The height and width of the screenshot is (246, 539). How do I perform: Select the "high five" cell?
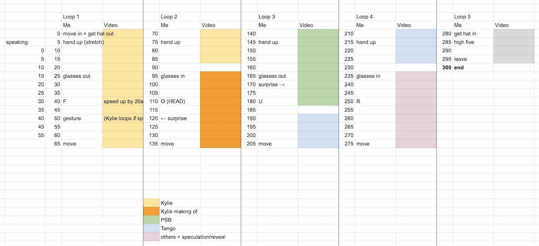click(x=464, y=42)
